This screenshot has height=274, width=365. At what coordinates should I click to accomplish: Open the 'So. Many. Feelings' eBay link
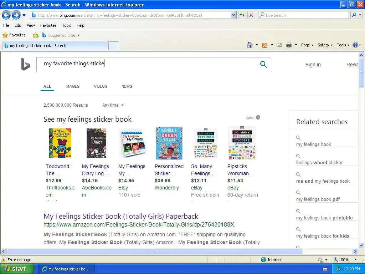(204, 170)
